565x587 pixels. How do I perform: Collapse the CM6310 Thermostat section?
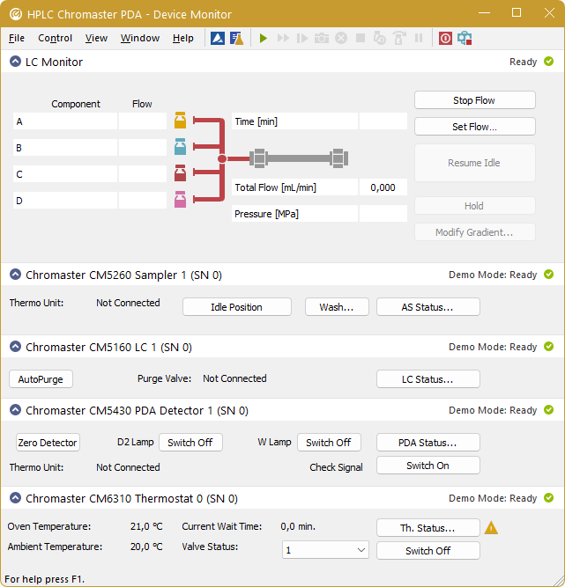click(15, 498)
